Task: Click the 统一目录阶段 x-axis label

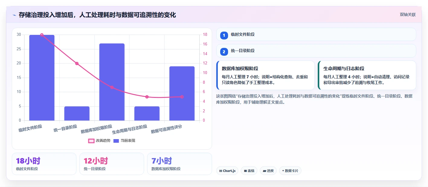Action: tap(65, 128)
